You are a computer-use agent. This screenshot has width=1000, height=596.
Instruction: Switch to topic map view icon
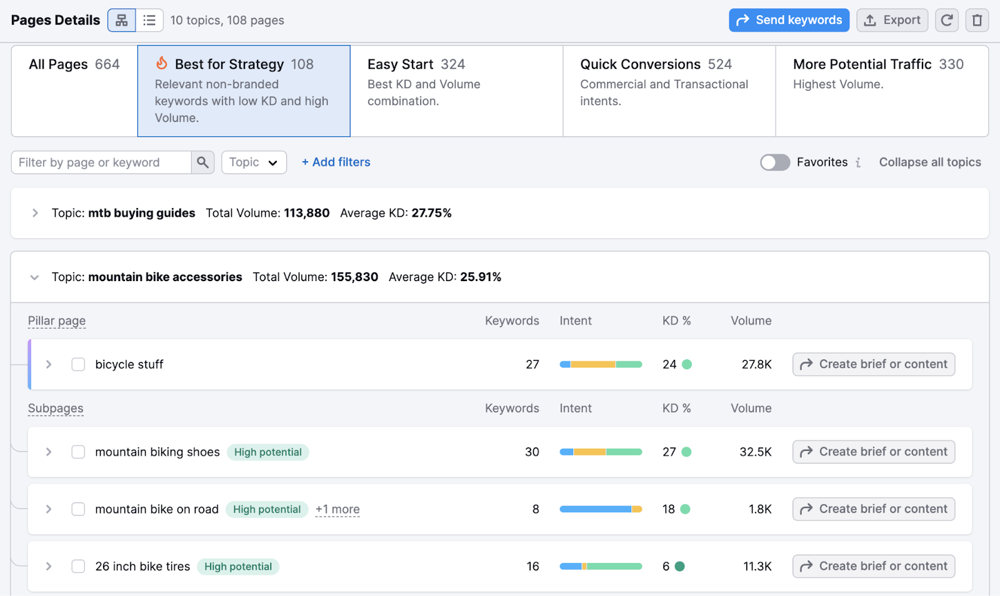(x=121, y=19)
